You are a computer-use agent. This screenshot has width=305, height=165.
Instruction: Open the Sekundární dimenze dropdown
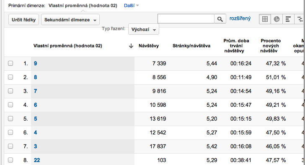coord(70,20)
